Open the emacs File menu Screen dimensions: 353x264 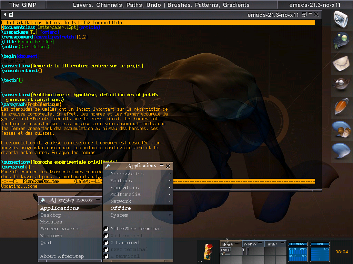(x=6, y=22)
